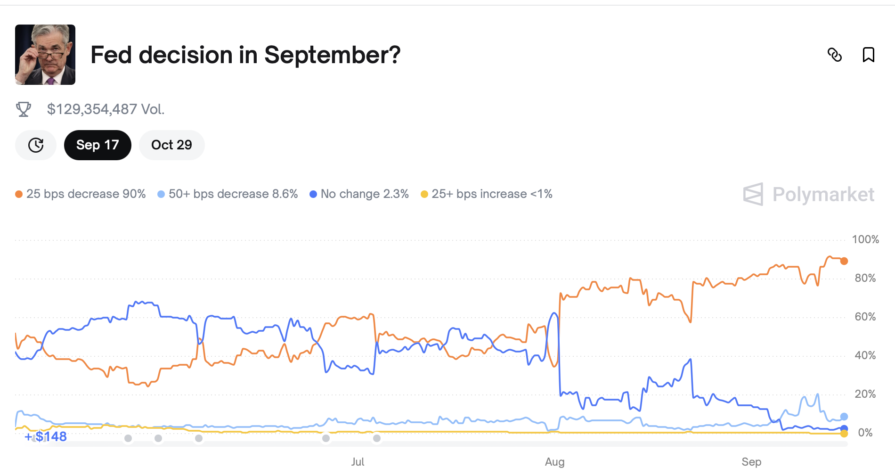Select the No change 2.3% legend label
The image size is (895, 476).
point(365,194)
